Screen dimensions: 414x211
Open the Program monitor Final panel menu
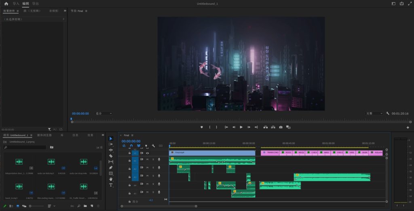[86, 11]
